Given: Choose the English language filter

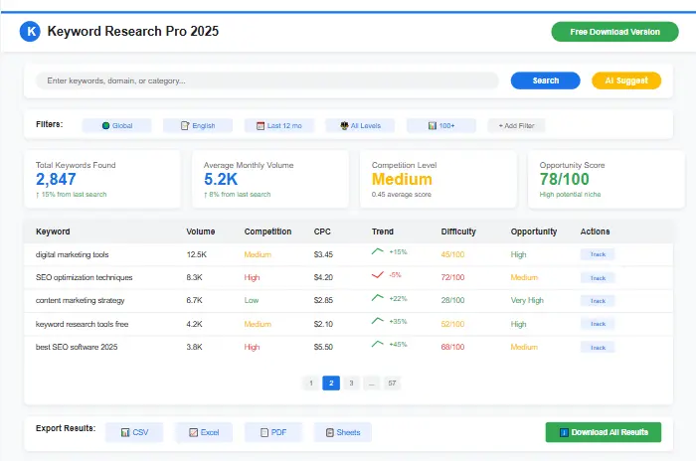Looking at the screenshot, I should tap(198, 126).
